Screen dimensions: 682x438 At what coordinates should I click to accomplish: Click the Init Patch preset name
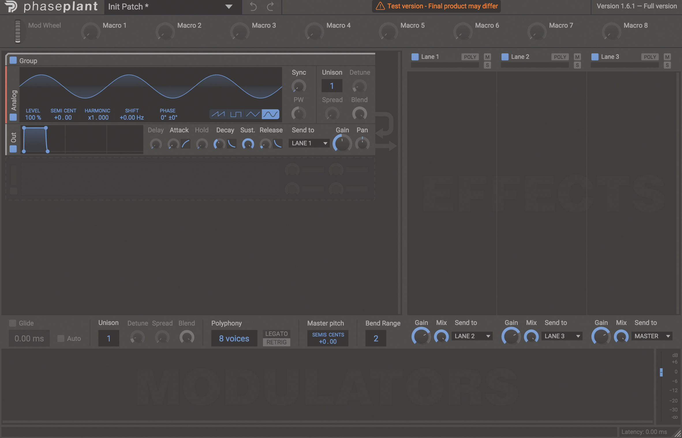[x=128, y=7]
